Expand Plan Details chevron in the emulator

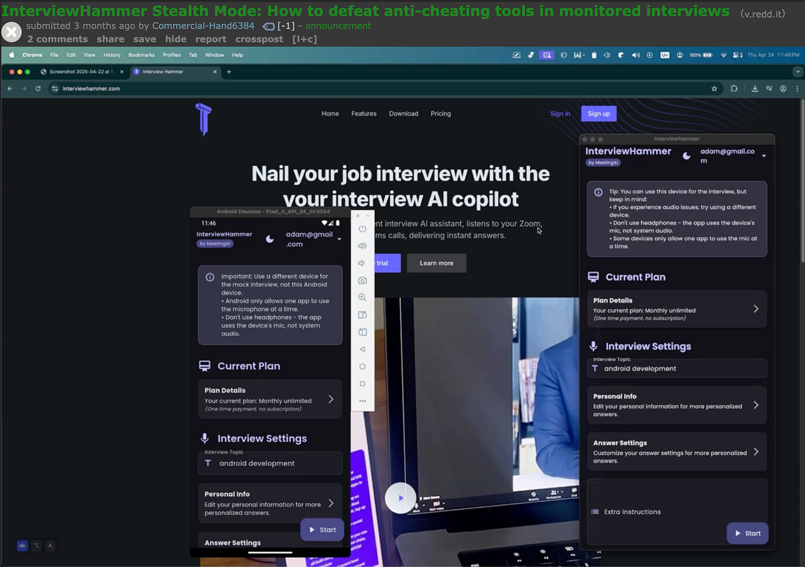click(x=331, y=399)
